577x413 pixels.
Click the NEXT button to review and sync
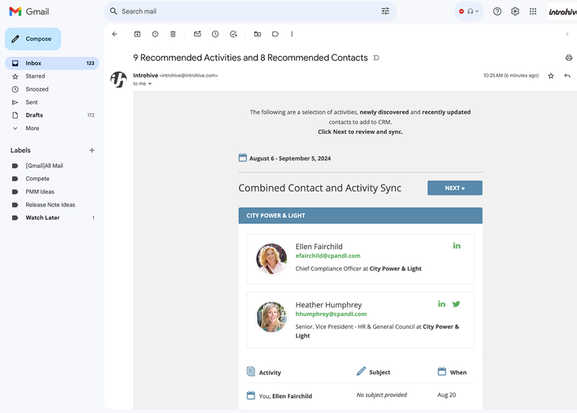click(454, 188)
